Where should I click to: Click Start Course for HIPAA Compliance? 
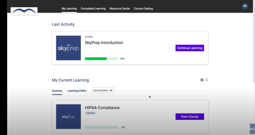tap(190, 117)
